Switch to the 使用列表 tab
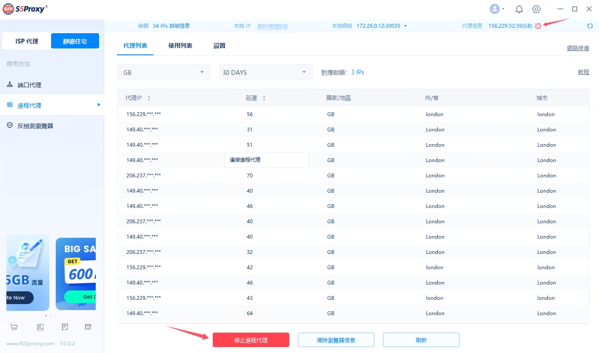Viewport: 599px width, 353px height. pyautogui.click(x=180, y=46)
